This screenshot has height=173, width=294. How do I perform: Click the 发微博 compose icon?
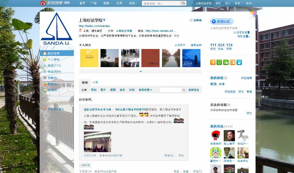click(x=191, y=20)
